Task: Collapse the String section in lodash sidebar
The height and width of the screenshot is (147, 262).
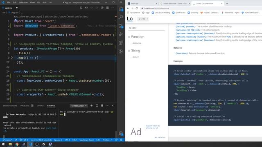Action: [129, 51]
